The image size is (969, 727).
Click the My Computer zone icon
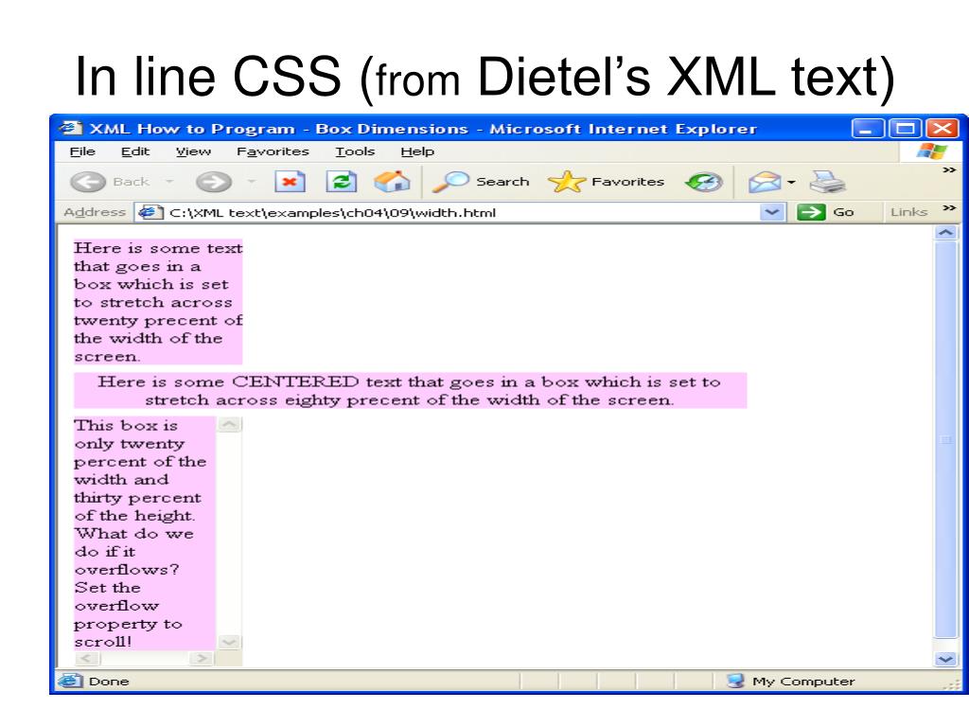pos(735,681)
